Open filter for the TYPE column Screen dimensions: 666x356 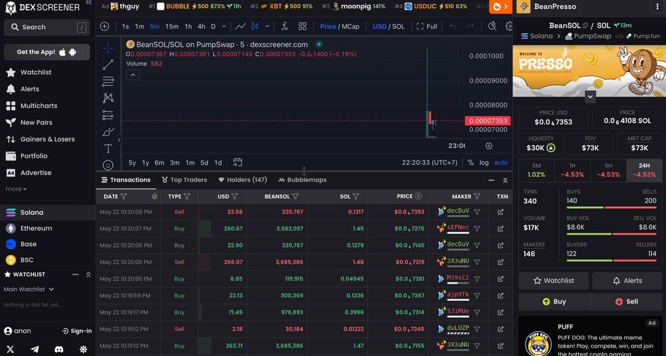187,196
